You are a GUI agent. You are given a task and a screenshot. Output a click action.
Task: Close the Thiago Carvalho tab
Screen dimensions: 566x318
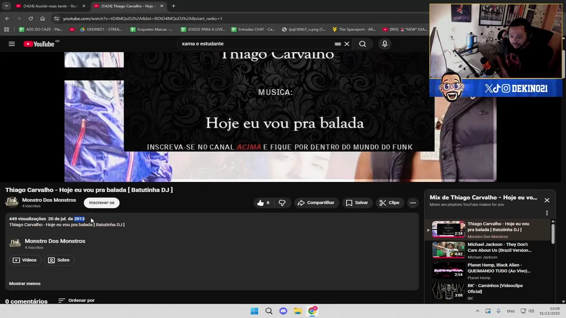coord(161,6)
